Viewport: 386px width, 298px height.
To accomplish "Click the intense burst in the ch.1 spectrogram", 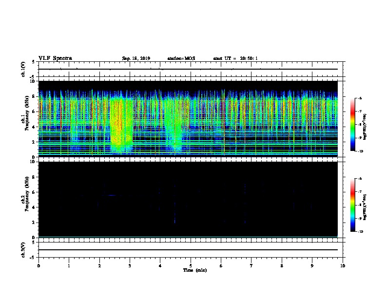I will point(122,125).
